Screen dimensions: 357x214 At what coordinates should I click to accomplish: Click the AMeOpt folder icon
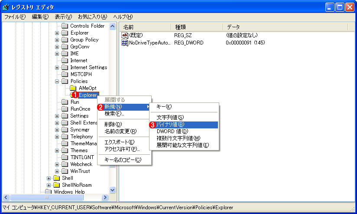[x=73, y=88]
